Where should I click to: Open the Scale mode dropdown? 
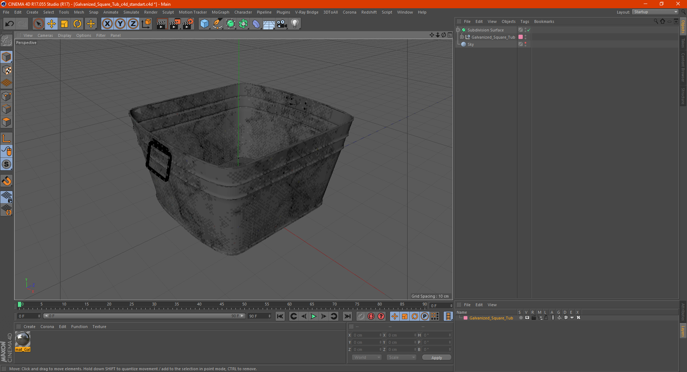click(401, 357)
